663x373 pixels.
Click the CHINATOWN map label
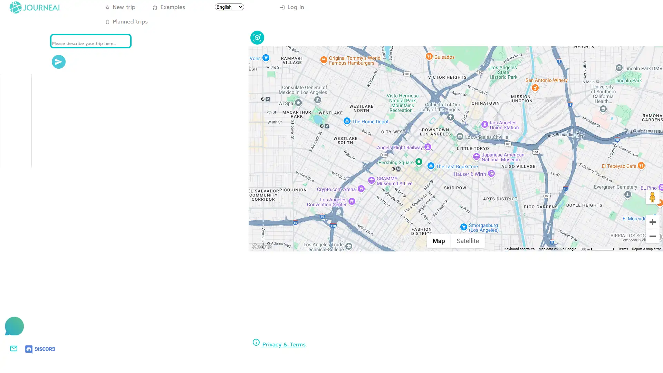click(x=485, y=103)
